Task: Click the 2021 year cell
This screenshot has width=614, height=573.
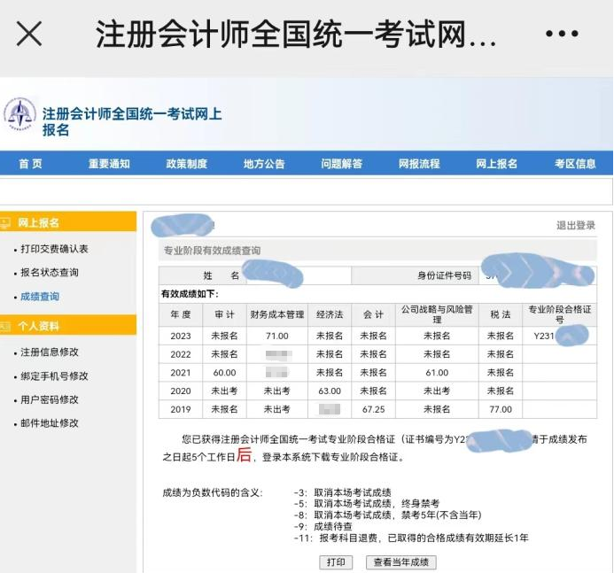Action: point(181,373)
